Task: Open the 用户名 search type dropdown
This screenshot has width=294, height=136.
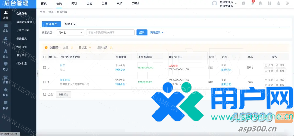Action: [70, 32]
